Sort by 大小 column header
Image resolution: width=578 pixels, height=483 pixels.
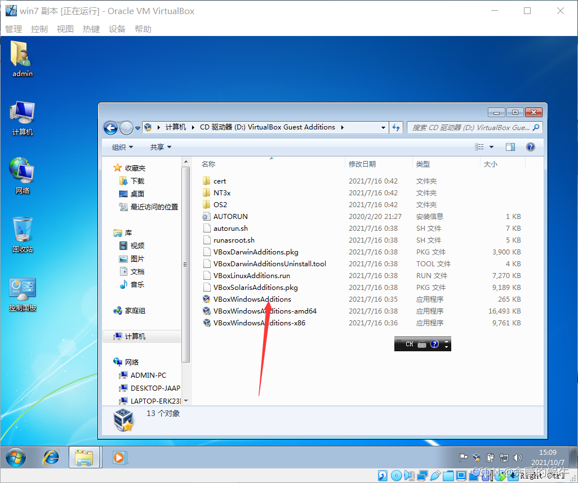point(490,164)
